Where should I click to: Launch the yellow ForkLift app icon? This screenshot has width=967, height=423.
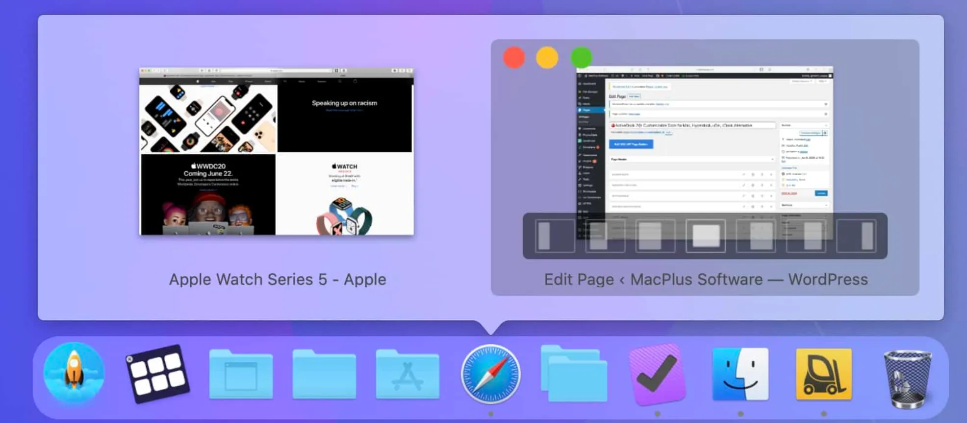824,374
